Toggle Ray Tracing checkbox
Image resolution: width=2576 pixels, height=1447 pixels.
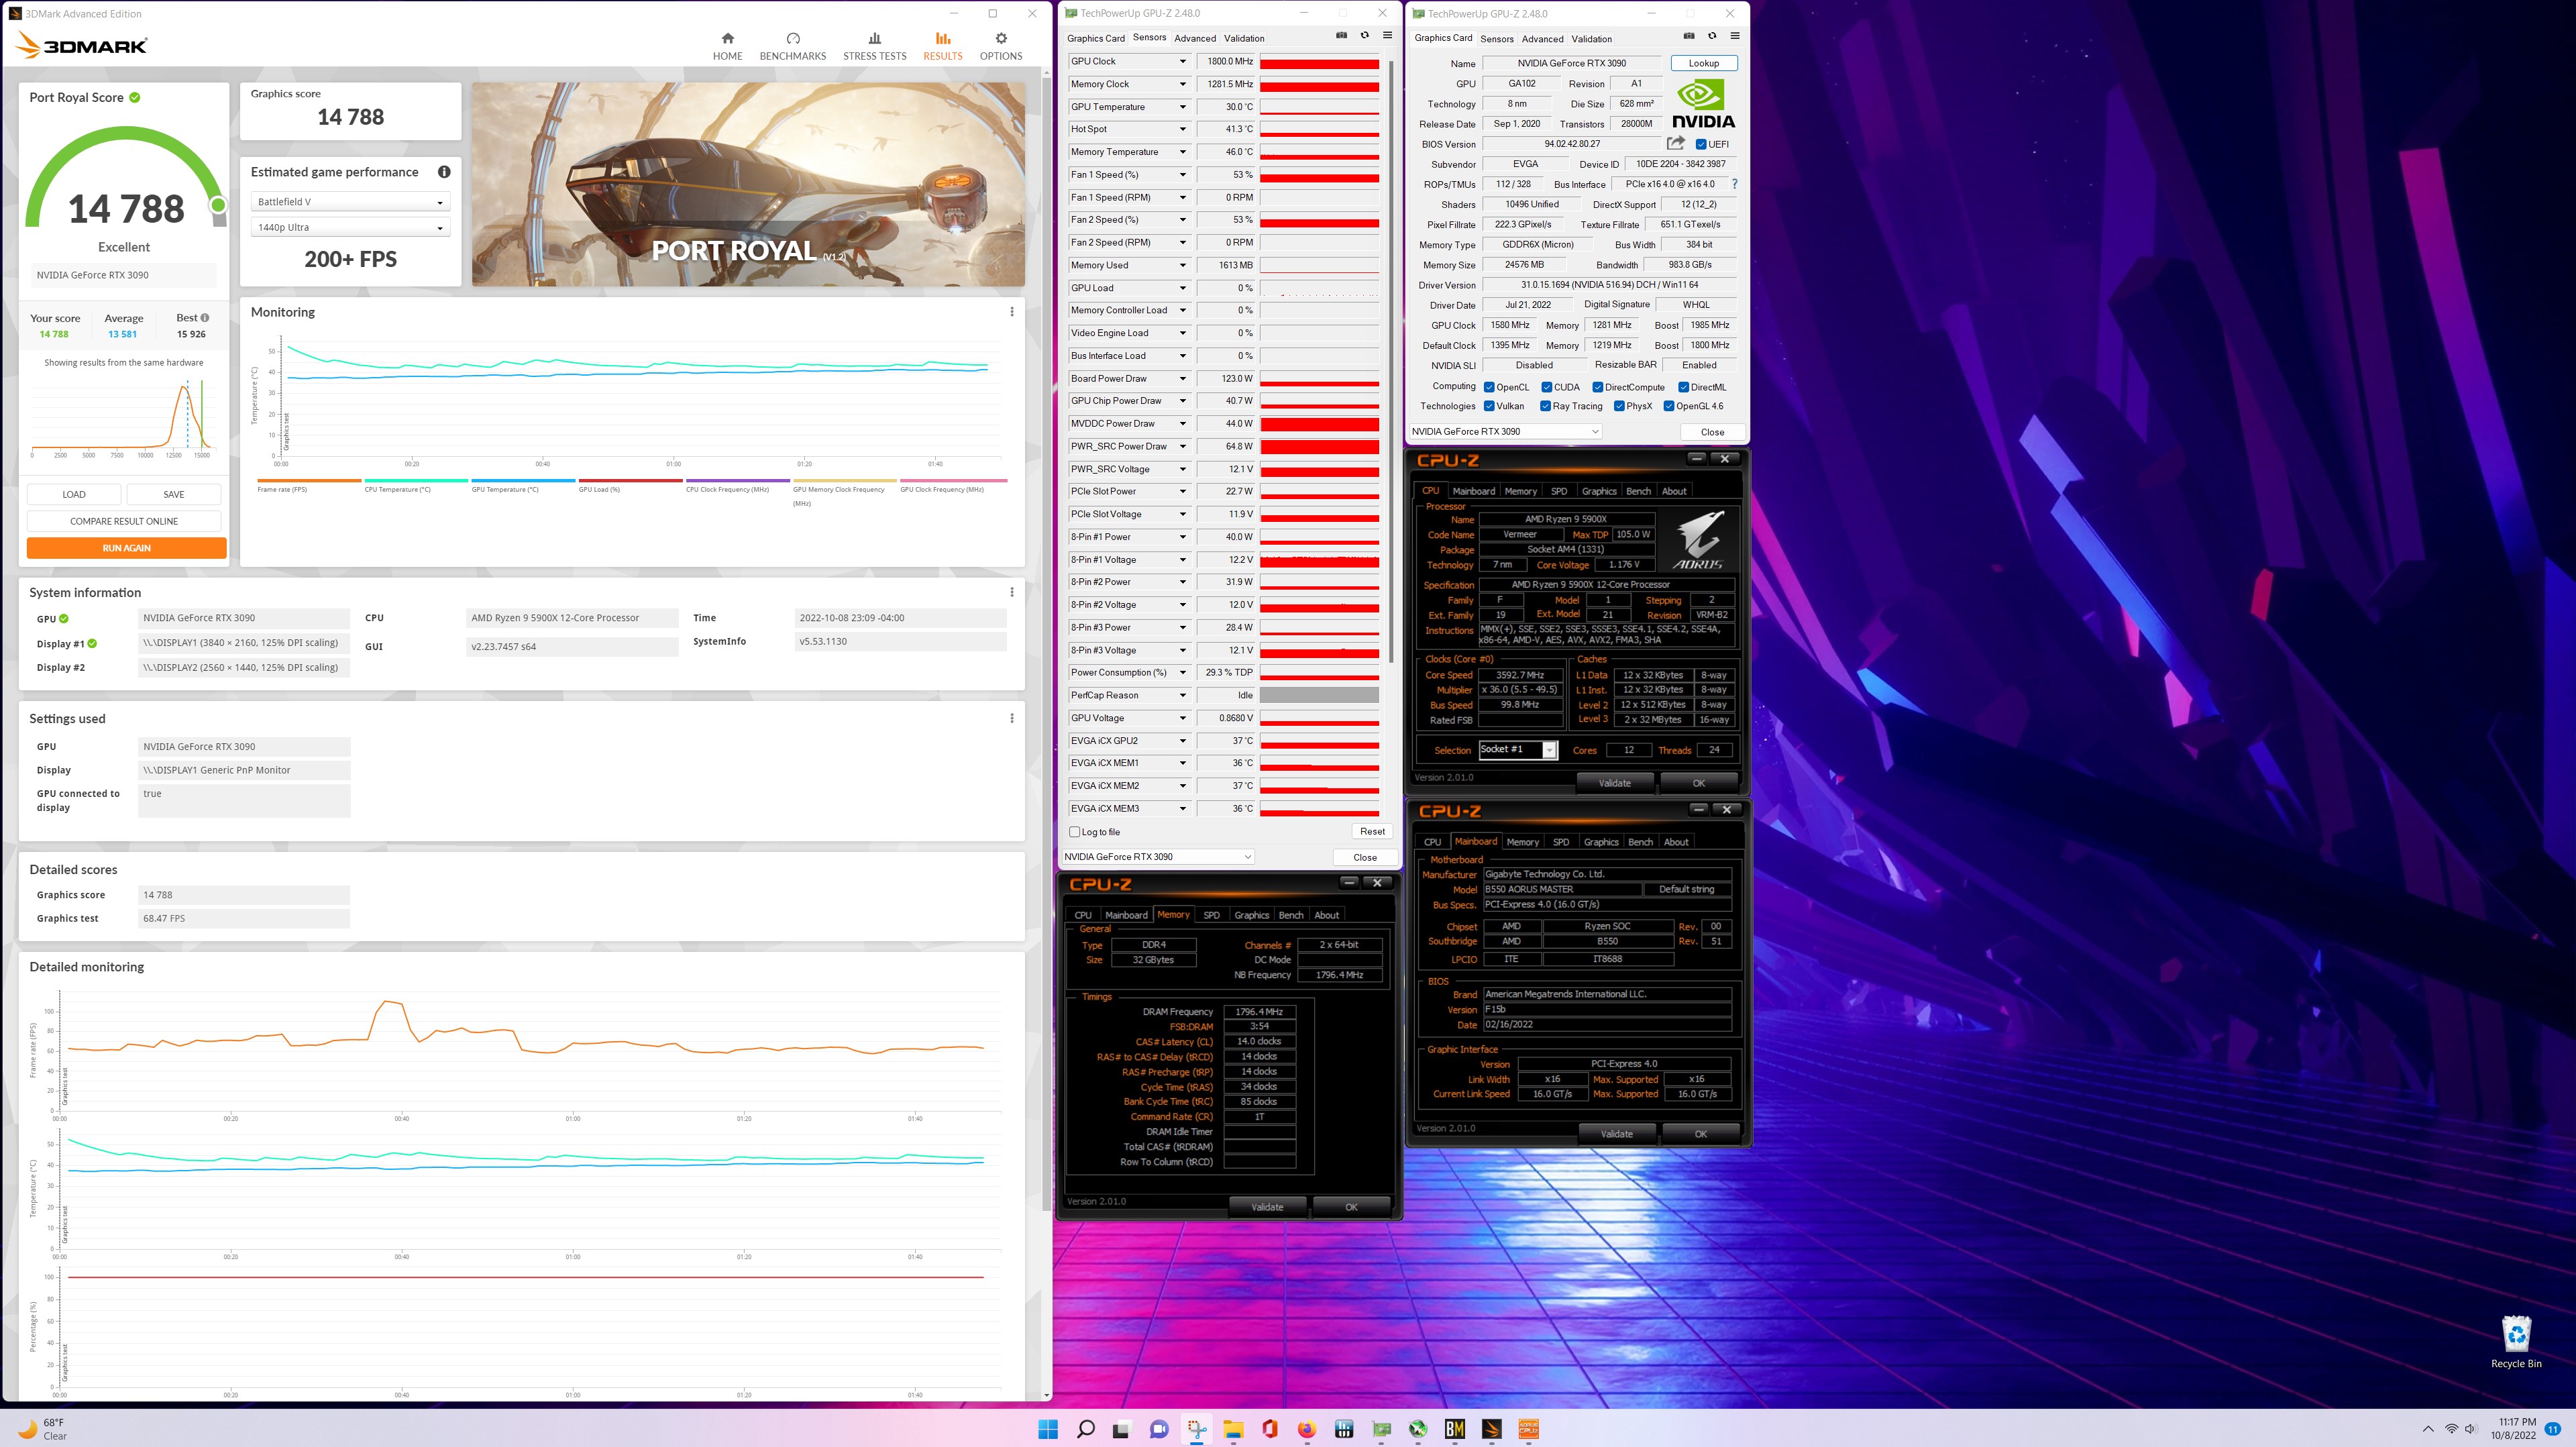[x=1546, y=406]
